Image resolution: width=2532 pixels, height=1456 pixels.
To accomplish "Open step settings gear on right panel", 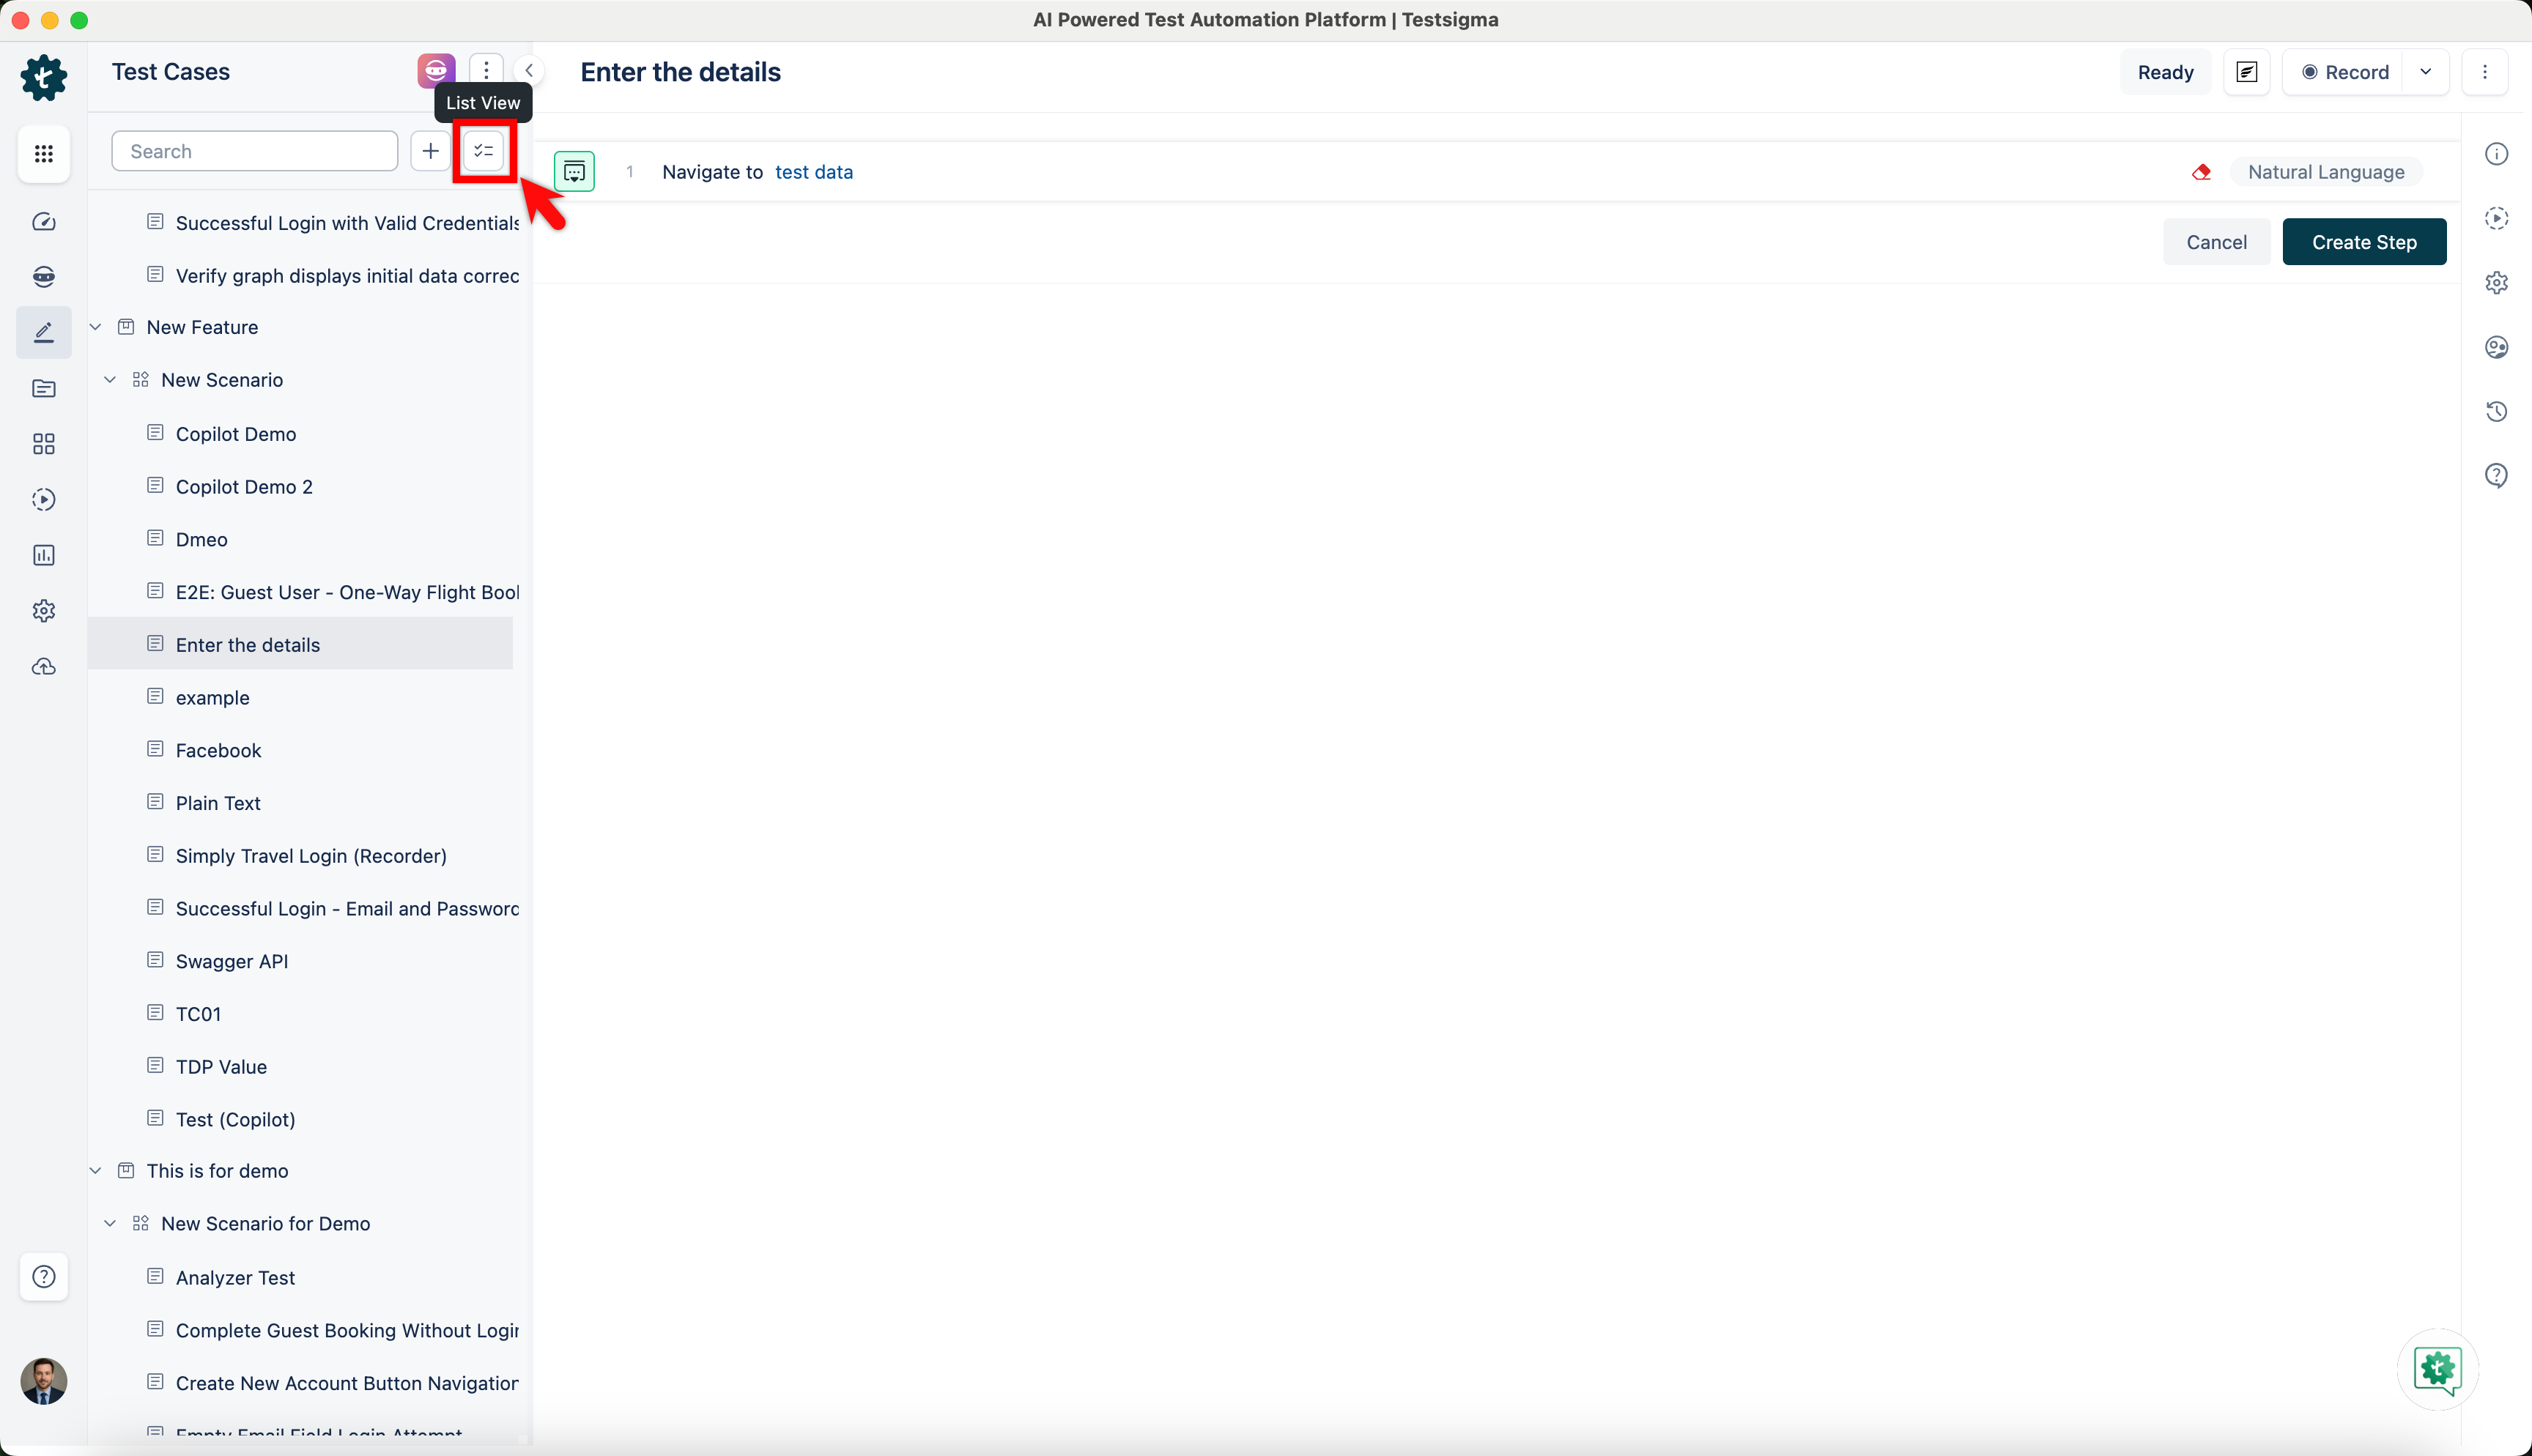I will tap(2497, 283).
